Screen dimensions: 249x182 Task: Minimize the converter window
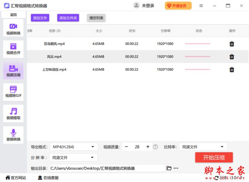(x=214, y=6)
